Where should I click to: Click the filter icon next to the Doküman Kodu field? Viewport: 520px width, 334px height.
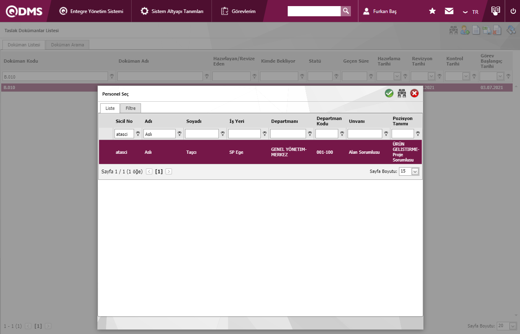point(112,76)
